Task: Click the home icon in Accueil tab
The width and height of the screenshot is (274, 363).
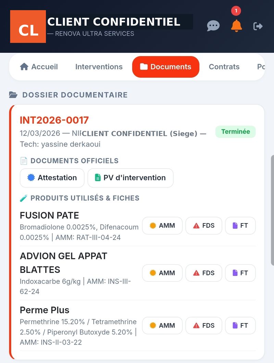Action: click(x=24, y=67)
